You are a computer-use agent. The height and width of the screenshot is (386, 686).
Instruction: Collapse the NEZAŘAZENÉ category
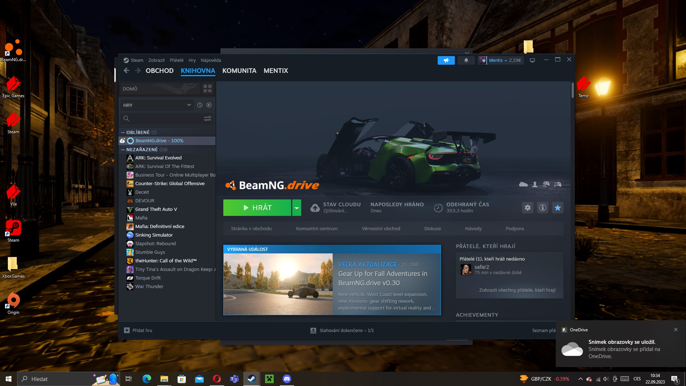[123, 149]
